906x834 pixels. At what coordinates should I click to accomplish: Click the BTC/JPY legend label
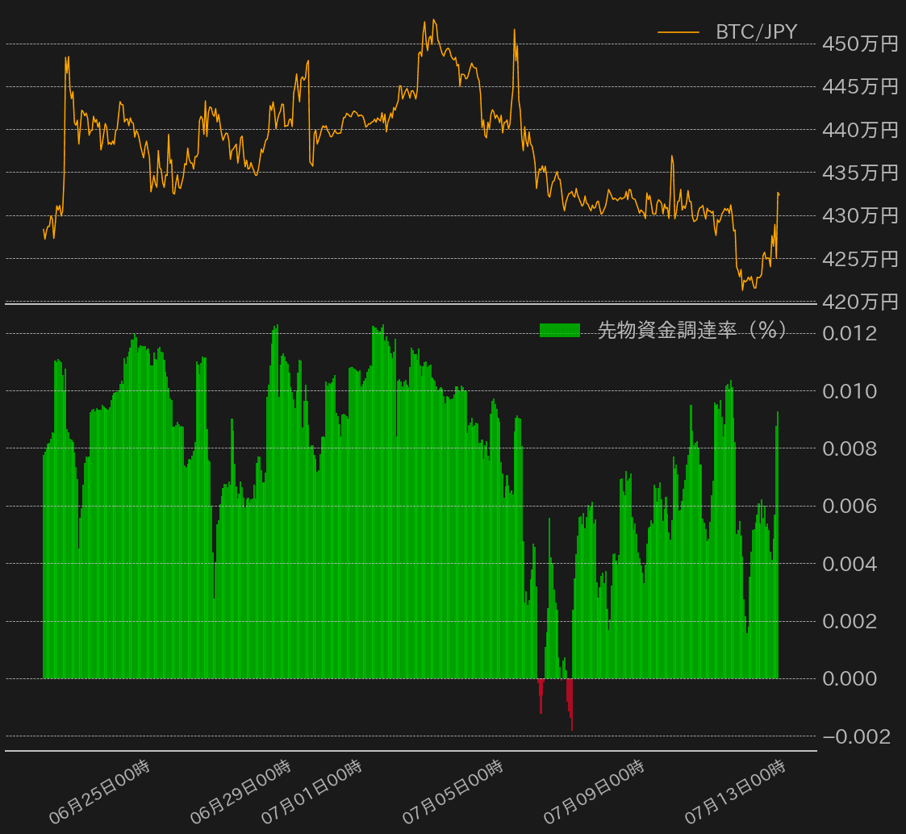click(756, 32)
